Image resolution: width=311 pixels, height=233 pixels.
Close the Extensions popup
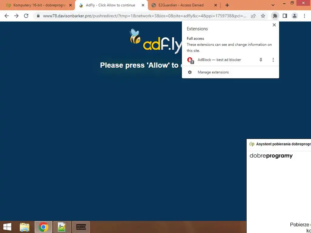[274, 25]
